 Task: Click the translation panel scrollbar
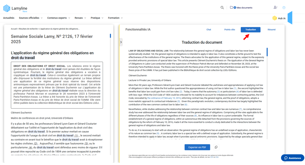click(x=267, y=52)
